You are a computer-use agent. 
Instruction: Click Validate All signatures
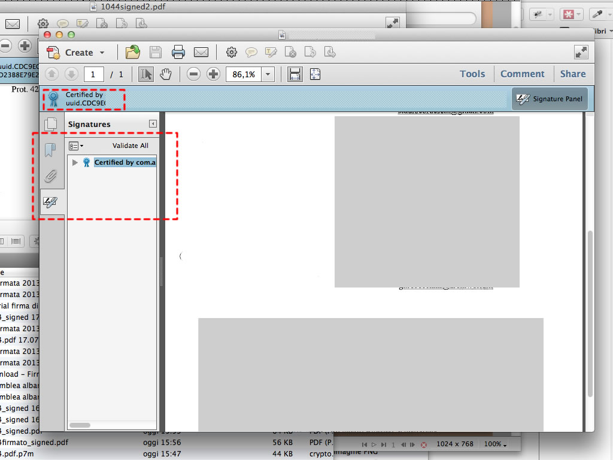[130, 146]
